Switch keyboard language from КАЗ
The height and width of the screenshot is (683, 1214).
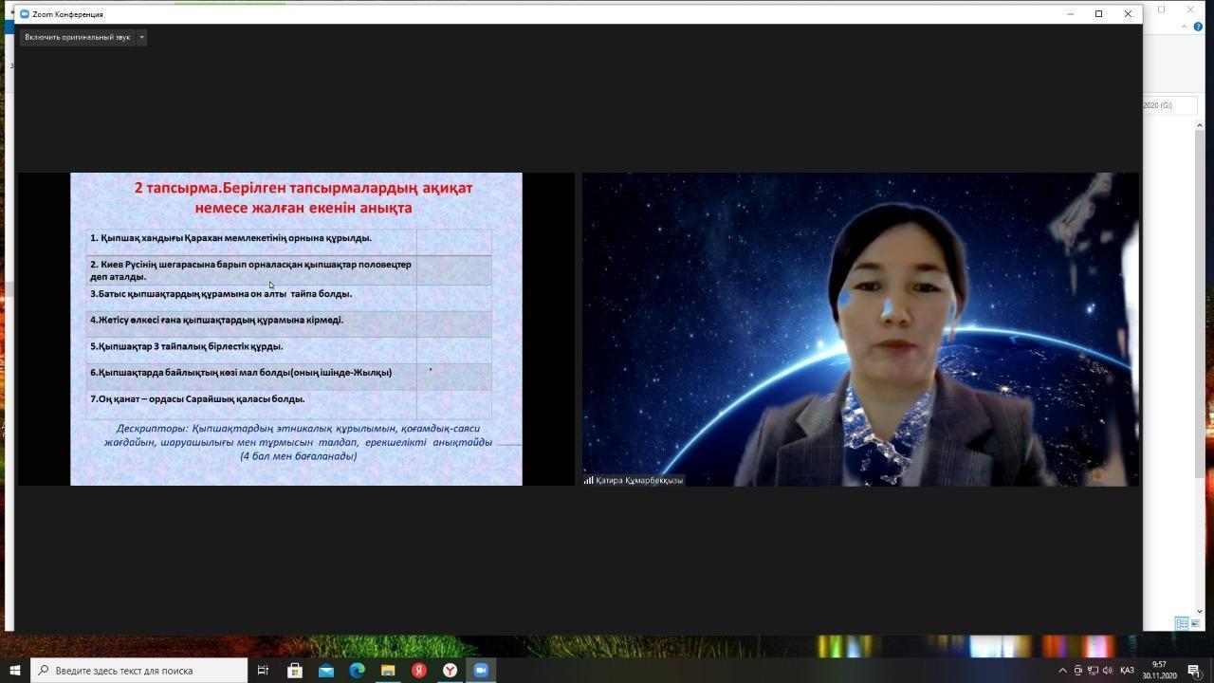pyautogui.click(x=1127, y=671)
